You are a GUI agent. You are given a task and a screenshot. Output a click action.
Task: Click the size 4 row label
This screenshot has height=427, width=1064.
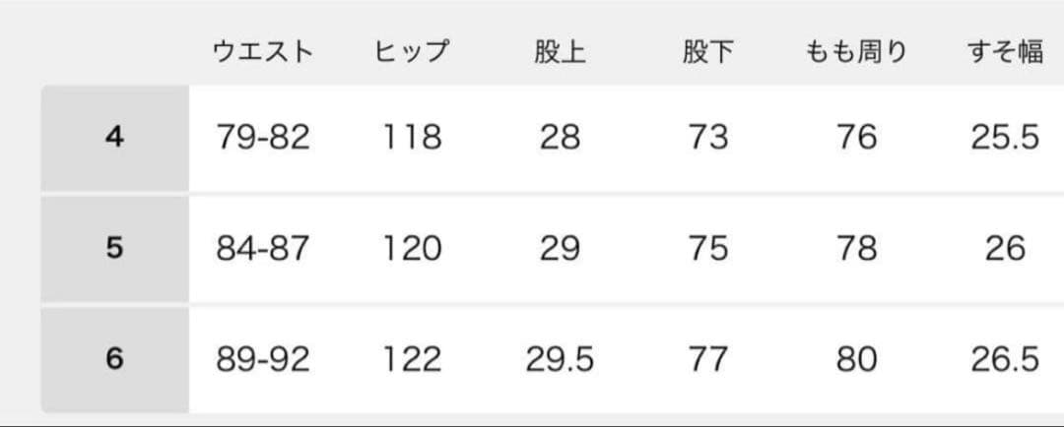pos(114,138)
